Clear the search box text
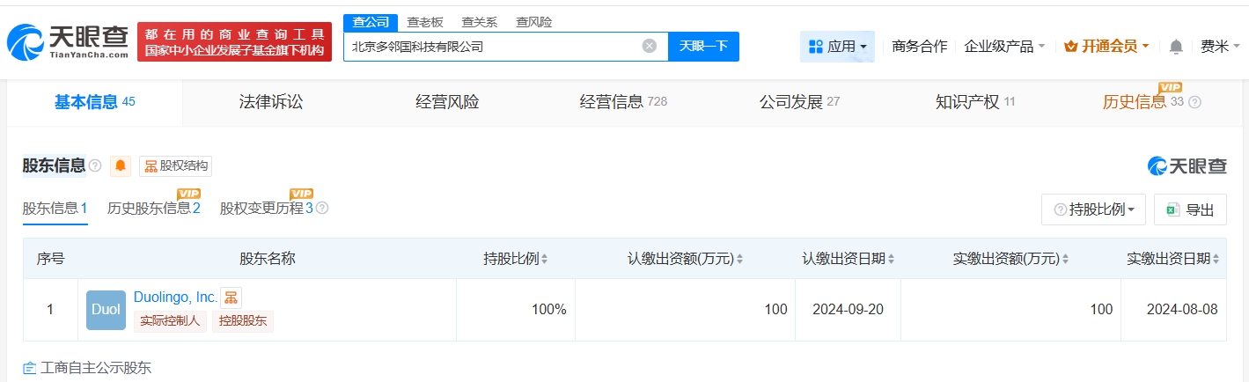The height and width of the screenshot is (382, 1249). [649, 47]
